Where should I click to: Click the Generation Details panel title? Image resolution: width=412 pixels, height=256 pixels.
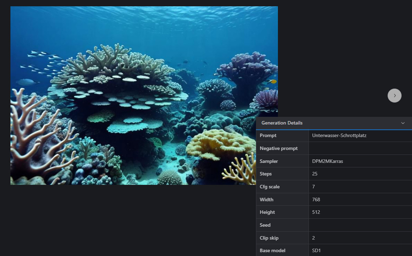tap(282, 123)
